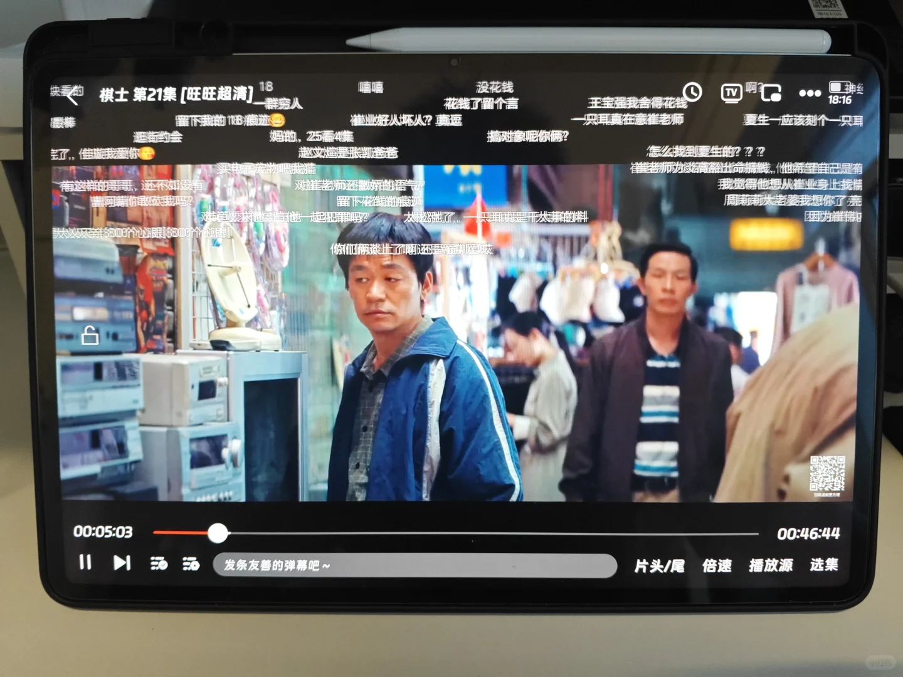Open the 片头/尾 skip intro settings
The height and width of the screenshot is (677, 903).
[659, 566]
